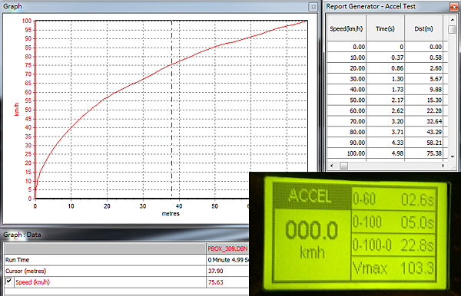This screenshot has width=461, height=296.
Task: Select the 5.67 distance cell
Action: pos(423,79)
